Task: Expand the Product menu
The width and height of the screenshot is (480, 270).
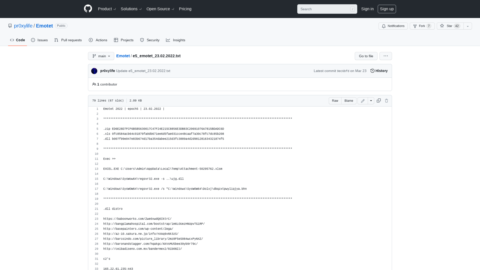Action: [107, 9]
